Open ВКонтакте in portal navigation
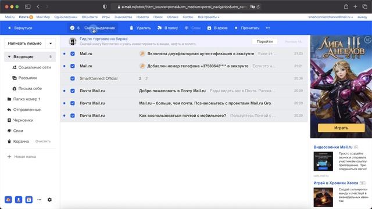 [90, 17]
